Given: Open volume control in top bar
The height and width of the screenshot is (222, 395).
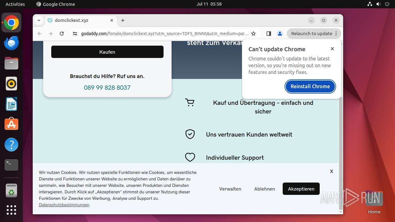Looking at the screenshot, I should (x=379, y=4).
